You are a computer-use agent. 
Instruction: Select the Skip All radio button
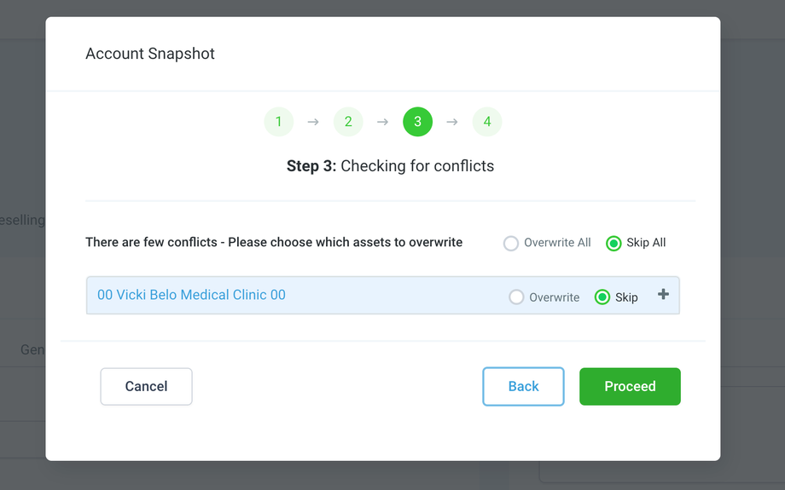[x=613, y=244]
